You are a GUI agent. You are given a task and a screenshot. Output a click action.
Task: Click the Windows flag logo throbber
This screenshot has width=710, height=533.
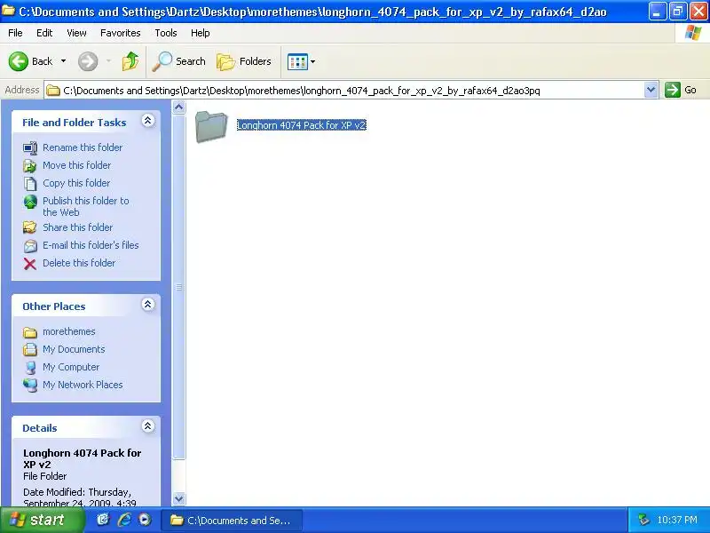click(692, 33)
